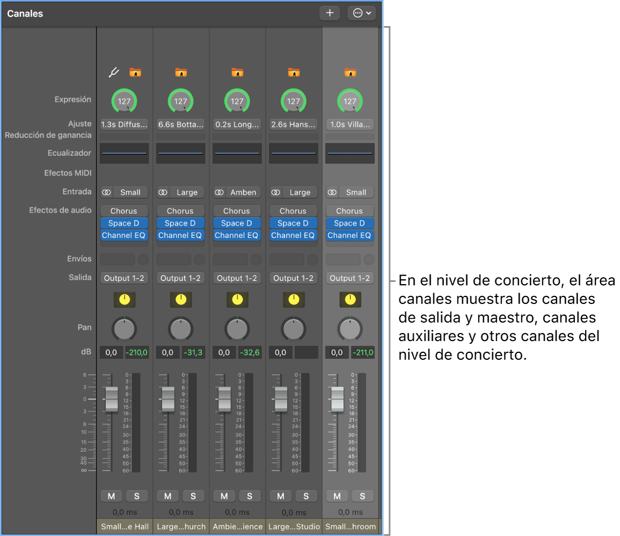Click the Pan knob on Large...hurch strip
620x536 pixels.
click(181, 329)
